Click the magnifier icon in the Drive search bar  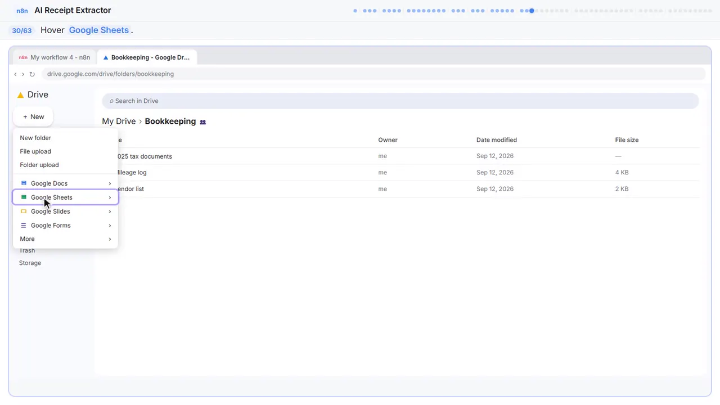[x=111, y=101]
